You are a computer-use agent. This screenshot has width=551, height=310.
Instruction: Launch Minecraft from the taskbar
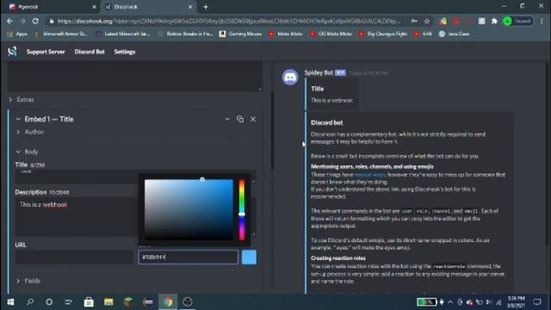(128, 302)
